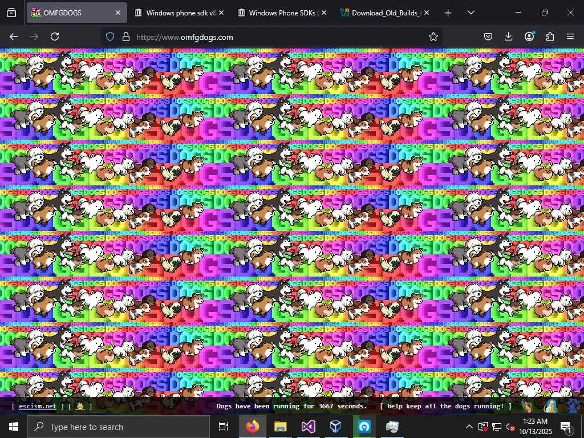The width and height of the screenshot is (584, 438).
Task: Click the taskbar search box
Action: click(119, 427)
